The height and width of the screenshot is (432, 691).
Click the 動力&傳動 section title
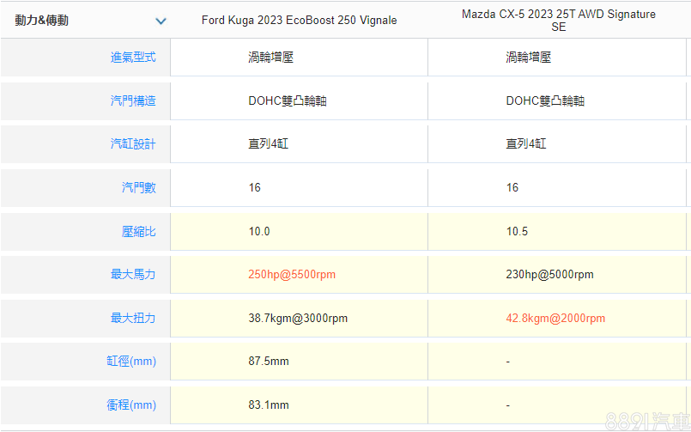pos(42,21)
